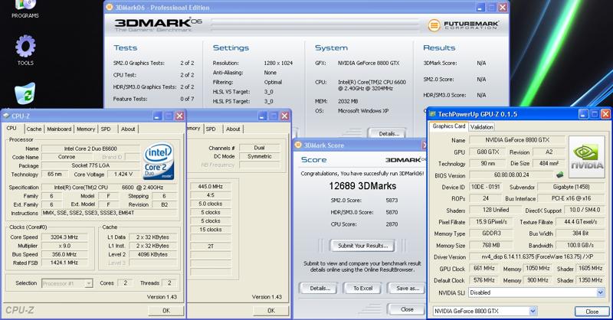Click Submit Your Results button

click(362, 246)
